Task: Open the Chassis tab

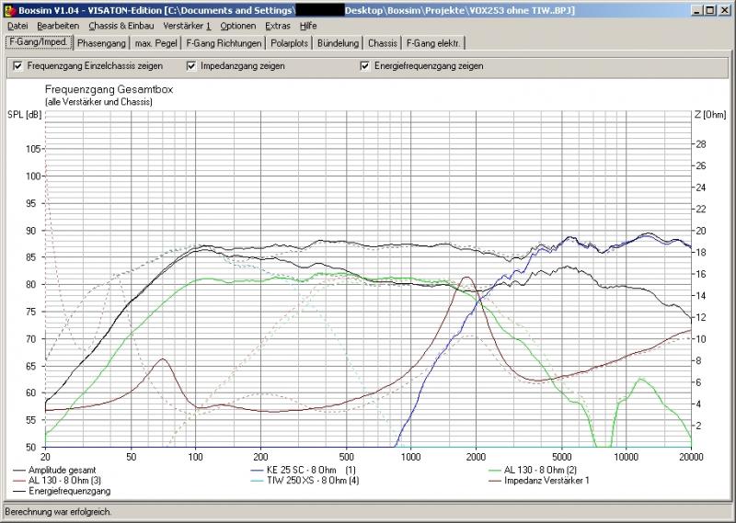Action: 383,43
